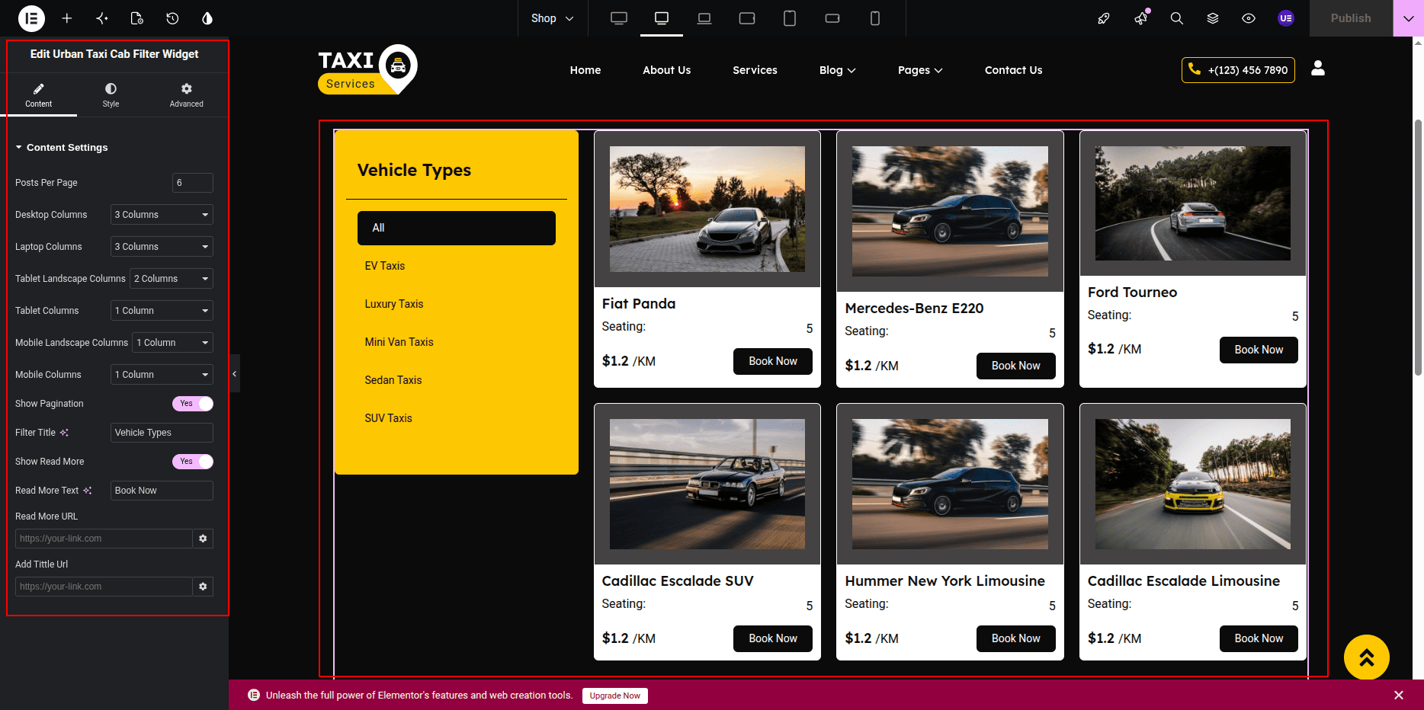Dismiss the Elementor upgrade banner
The height and width of the screenshot is (710, 1424).
[x=1399, y=695]
